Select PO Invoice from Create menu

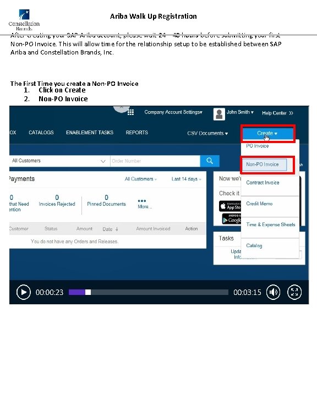click(x=258, y=146)
